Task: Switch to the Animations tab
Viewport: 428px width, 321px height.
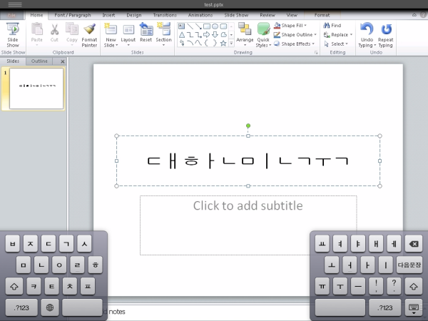Action: 200,15
